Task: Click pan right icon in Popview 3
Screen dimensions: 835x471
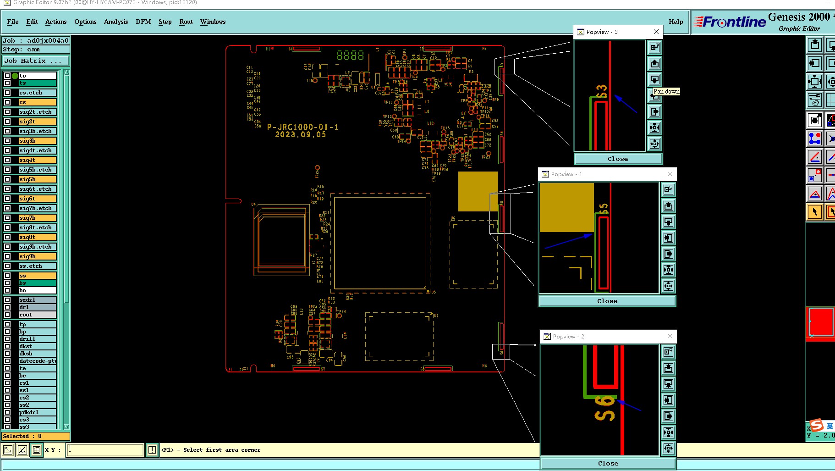Action: [x=654, y=111]
